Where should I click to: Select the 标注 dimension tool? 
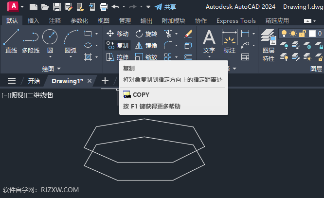tap(229, 41)
